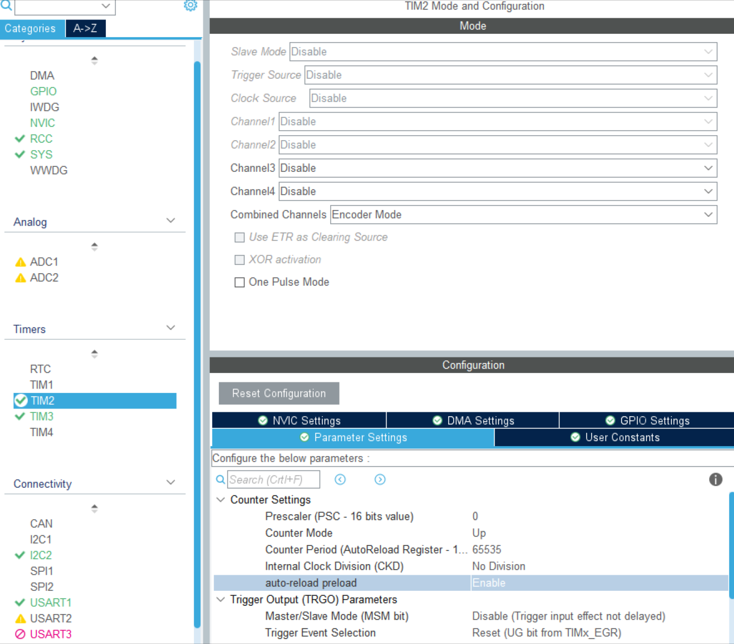Viewport: 734px width, 644px height.
Task: Toggle the XOR activation checkbox
Action: (240, 260)
